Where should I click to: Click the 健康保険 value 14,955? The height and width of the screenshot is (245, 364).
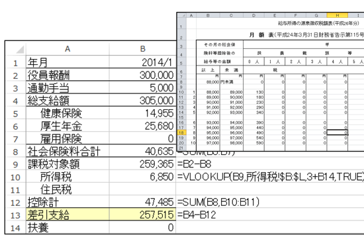(x=142, y=113)
